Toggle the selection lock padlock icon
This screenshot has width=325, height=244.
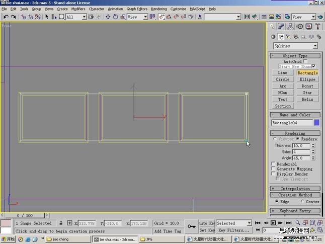coord(61,223)
